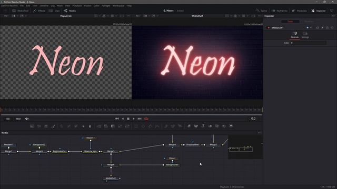Stop playback
This screenshot has height=189, width=337.
coord(128,119)
